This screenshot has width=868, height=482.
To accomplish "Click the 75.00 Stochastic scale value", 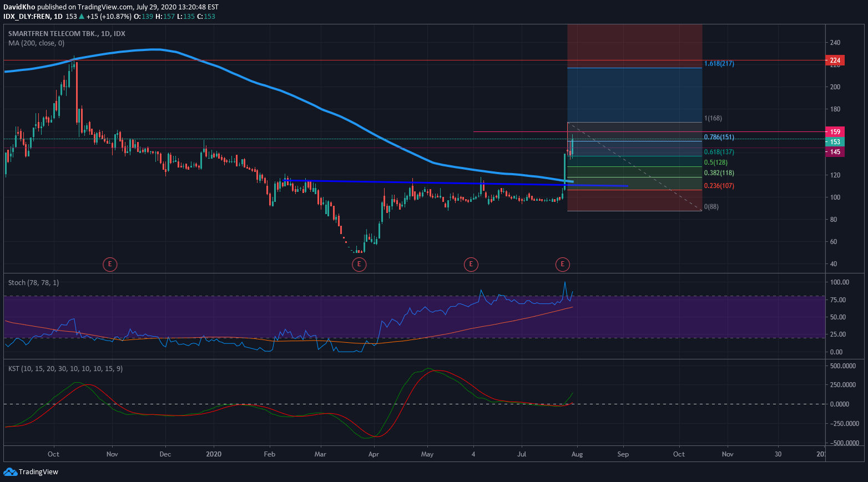I will pos(837,300).
